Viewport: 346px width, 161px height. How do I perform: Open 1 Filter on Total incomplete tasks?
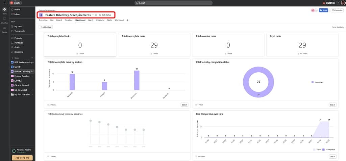pyautogui.click(x=154, y=53)
